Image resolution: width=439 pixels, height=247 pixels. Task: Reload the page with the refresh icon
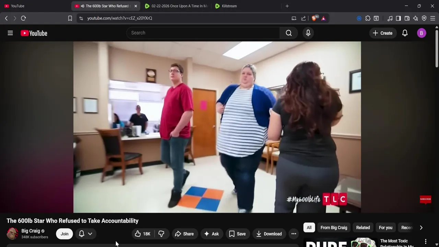pyautogui.click(x=23, y=18)
